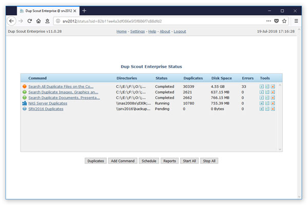This screenshot has width=308, height=206.
Task: Click command list scrollbar down arrow
Action: 280,149
